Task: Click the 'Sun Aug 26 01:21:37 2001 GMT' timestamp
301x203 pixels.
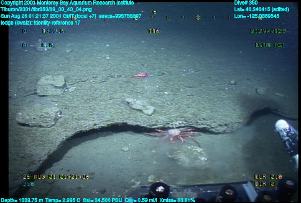Action: [37, 16]
